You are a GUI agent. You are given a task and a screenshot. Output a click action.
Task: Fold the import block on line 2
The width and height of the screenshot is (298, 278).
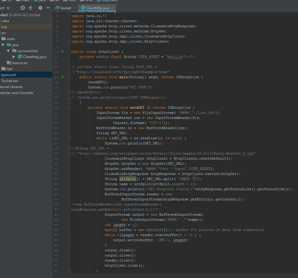[x=69, y=16]
